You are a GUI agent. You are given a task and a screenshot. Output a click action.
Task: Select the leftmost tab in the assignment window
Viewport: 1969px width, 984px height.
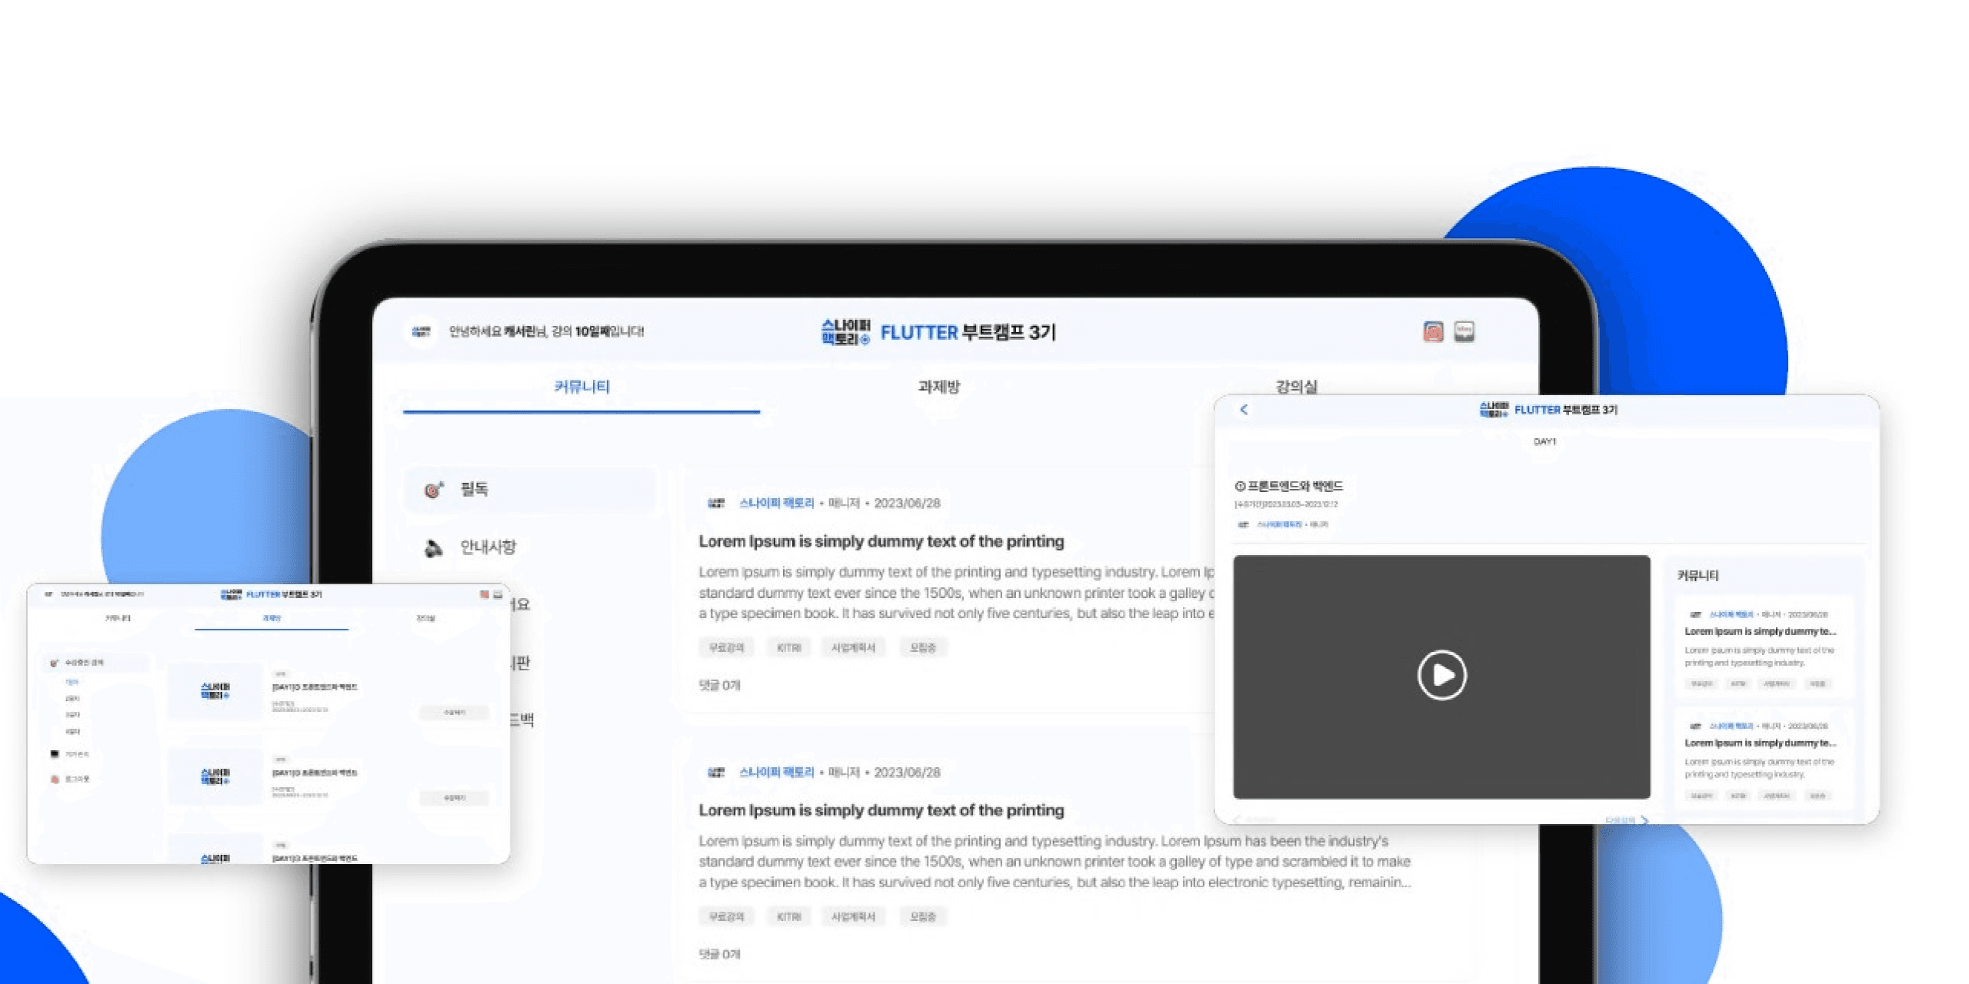[x=118, y=618]
